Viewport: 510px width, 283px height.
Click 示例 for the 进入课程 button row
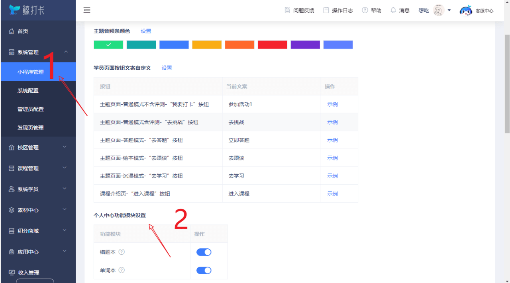(332, 194)
